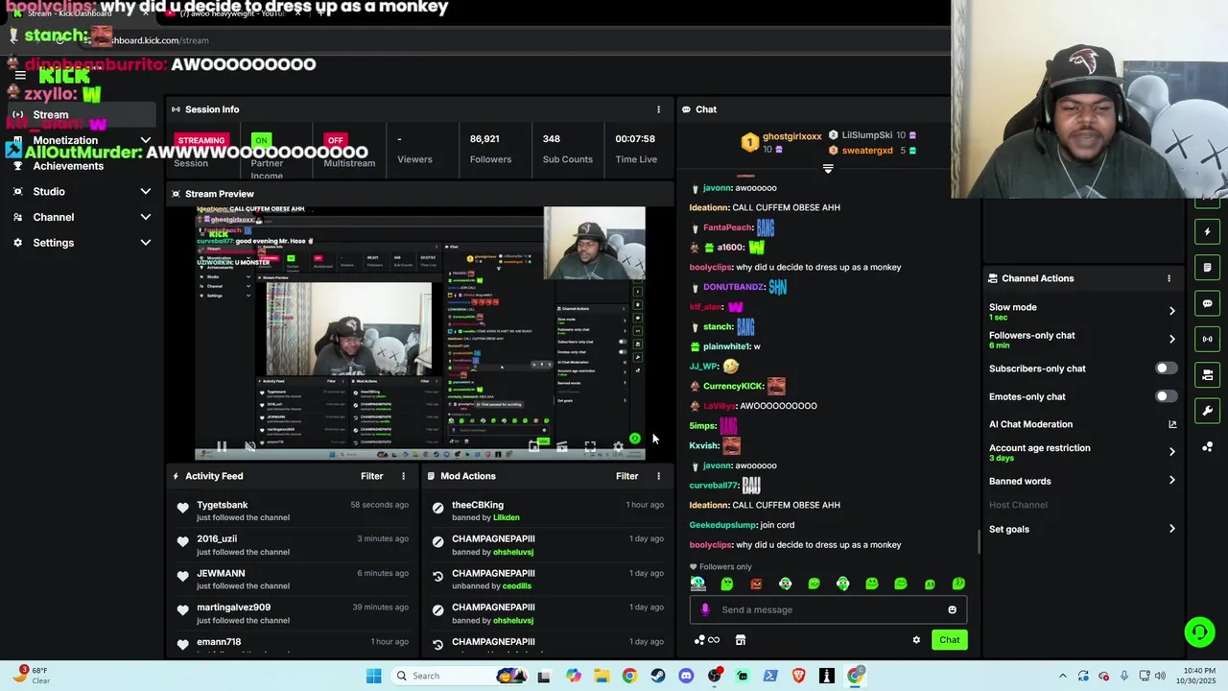The image size is (1228, 691).
Task: Open Mod Actions Filter
Action: point(626,476)
